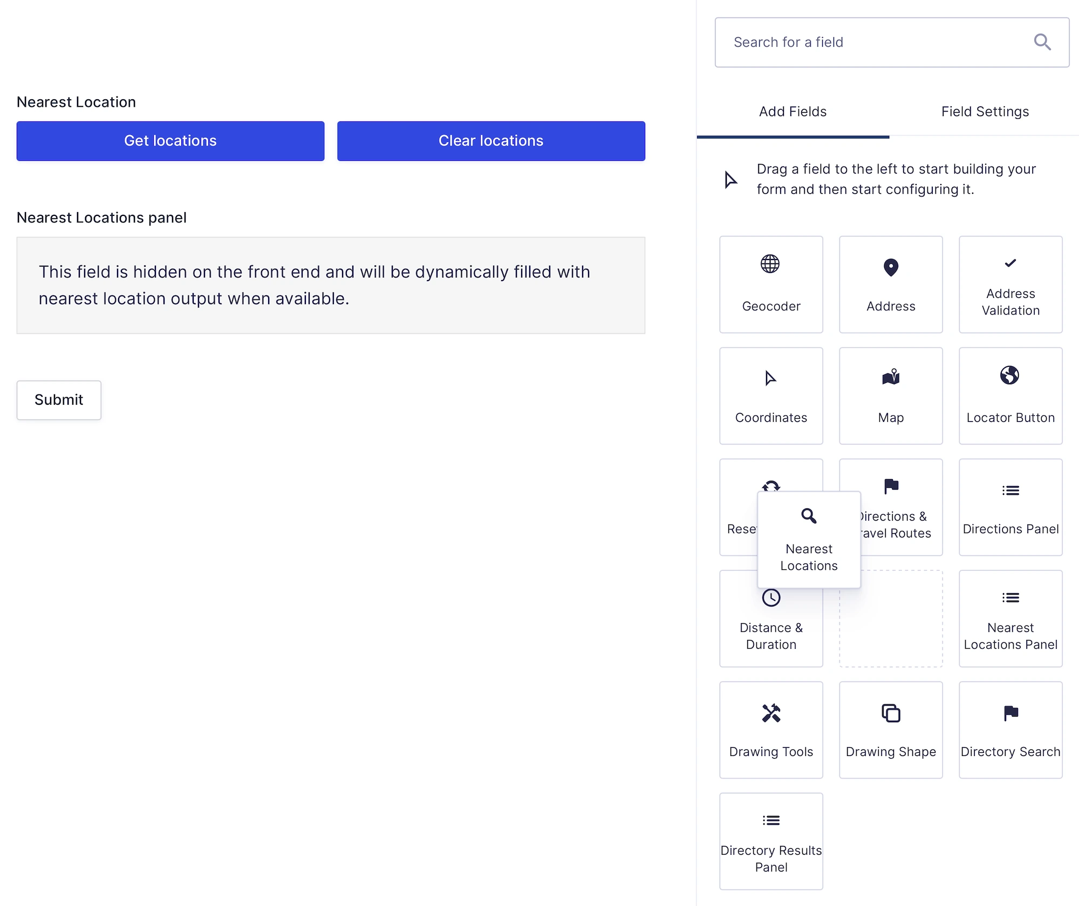Click the Geocoder card label
This screenshot has width=1079, height=906.
coord(771,306)
